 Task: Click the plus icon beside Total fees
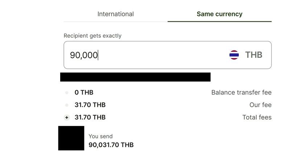click(67, 117)
